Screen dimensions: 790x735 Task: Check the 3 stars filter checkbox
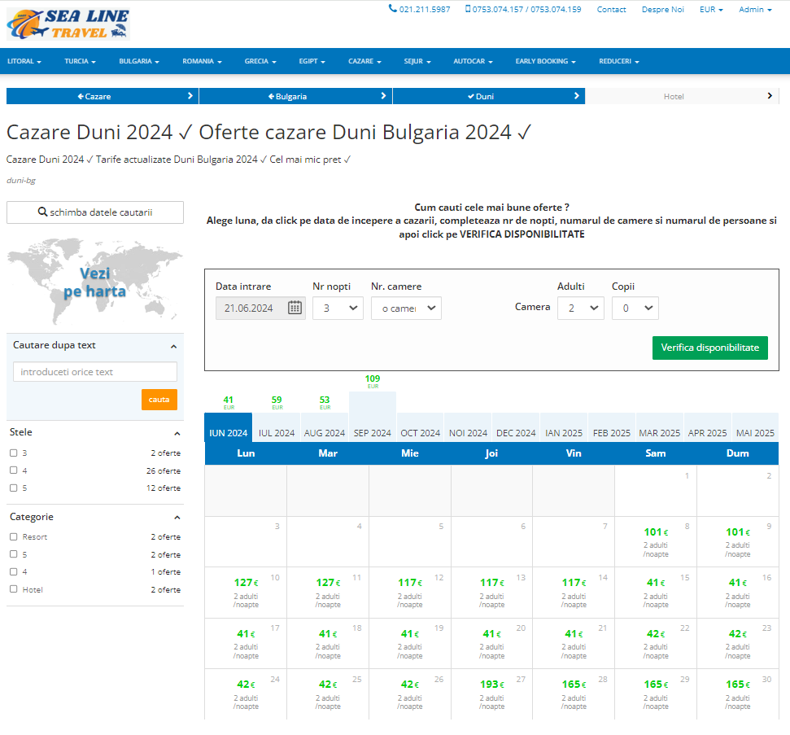tap(14, 453)
